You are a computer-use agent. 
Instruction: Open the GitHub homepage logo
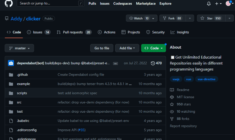[9, 3]
